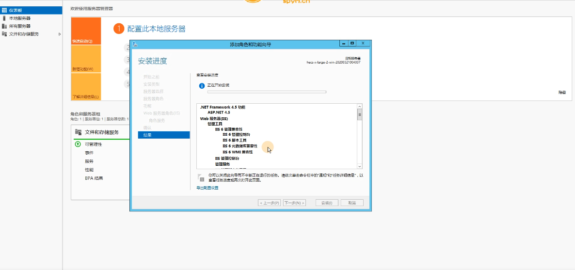Screen dimensions: 575x270
Task: Click the 文件和存储服务 tile icon
Action: point(78,132)
